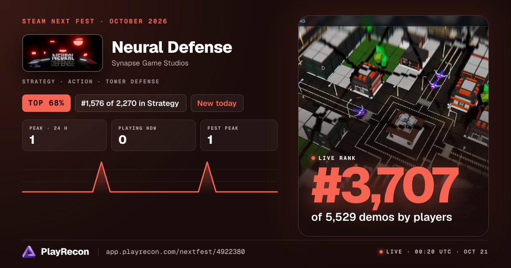Click the LIVE RANK label
511x268 pixels.
point(337,158)
